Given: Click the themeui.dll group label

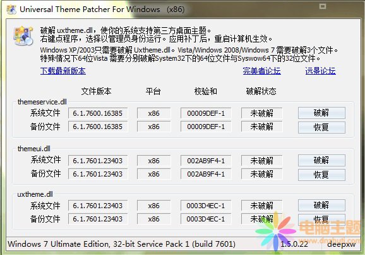Looking at the screenshot, I should pos(34,149).
